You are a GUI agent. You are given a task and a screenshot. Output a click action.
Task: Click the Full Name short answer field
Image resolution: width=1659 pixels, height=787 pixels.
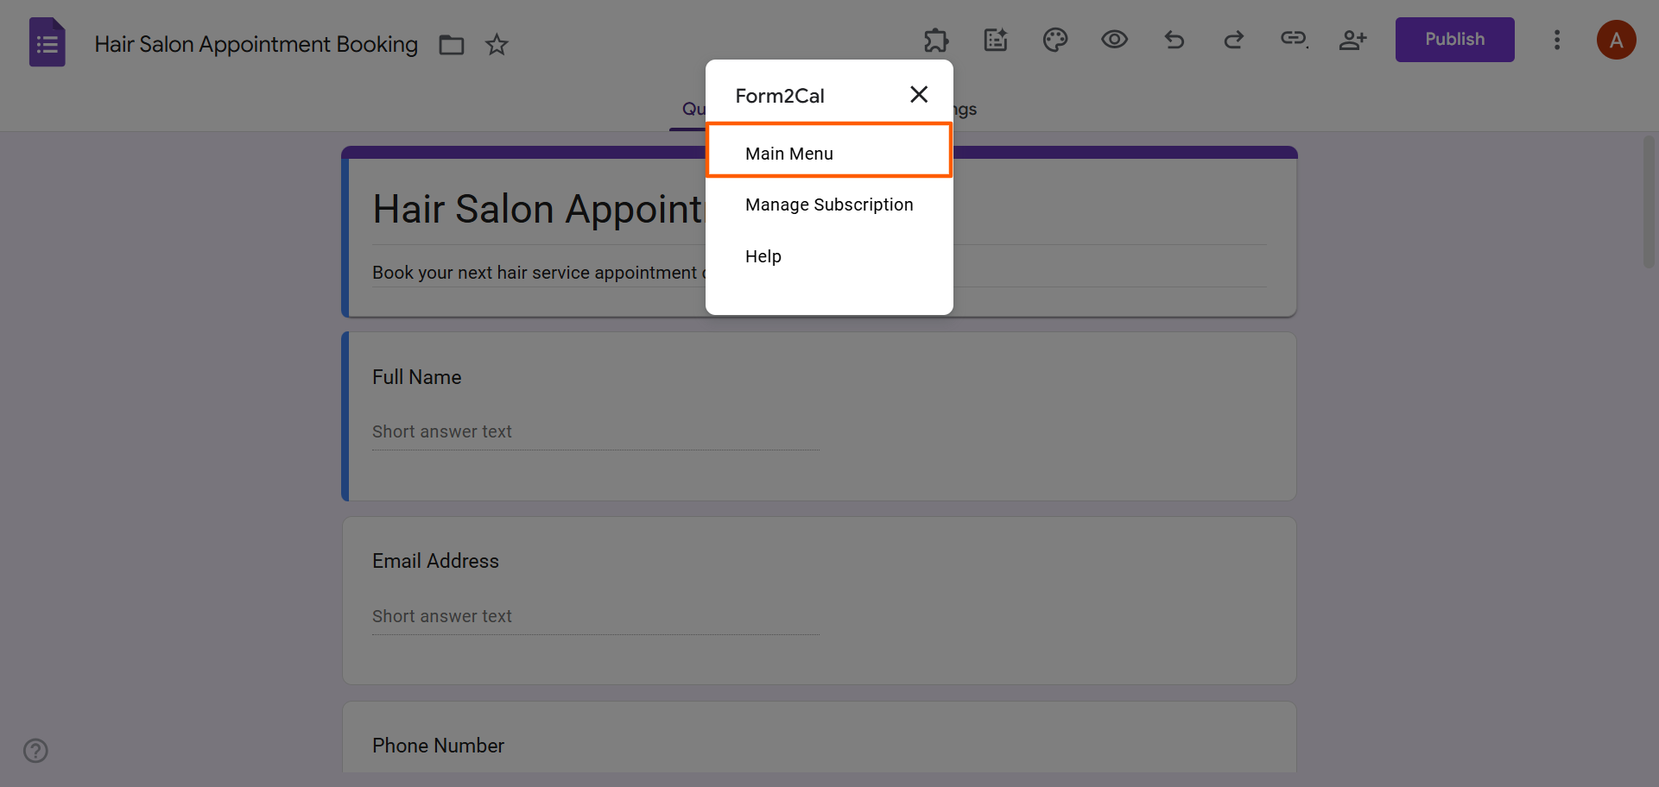click(595, 431)
